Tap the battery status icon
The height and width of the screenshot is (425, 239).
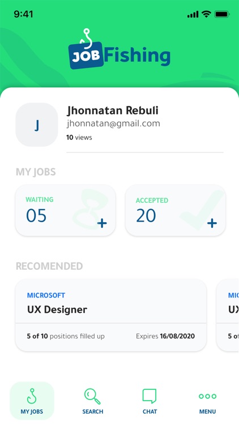(222, 14)
